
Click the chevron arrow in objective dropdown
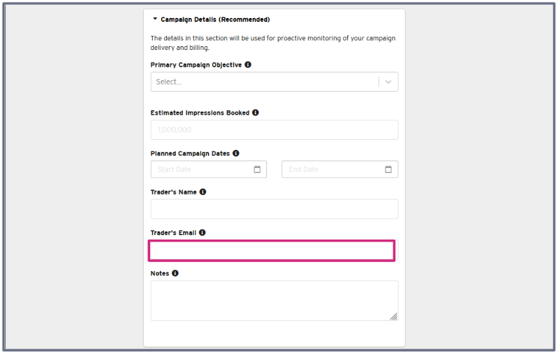388,82
